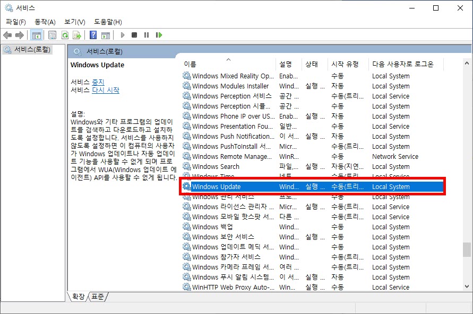Viewport: 473px width, 314px height.
Task: Select the Windows Update service row
Action: coord(313,186)
